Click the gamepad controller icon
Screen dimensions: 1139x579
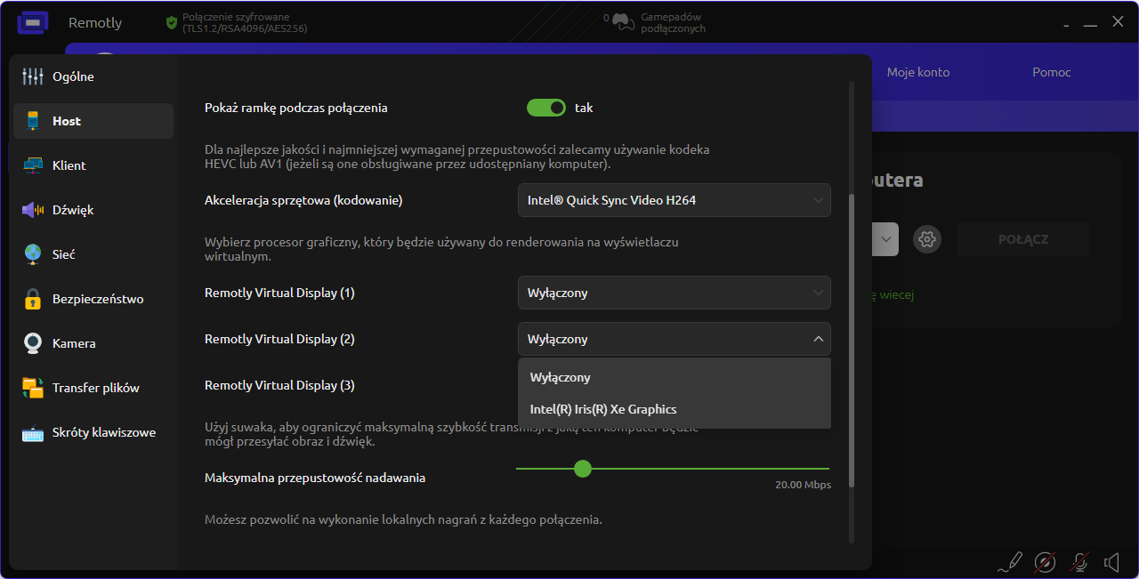click(x=623, y=21)
